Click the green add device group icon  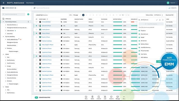coord(28,14)
